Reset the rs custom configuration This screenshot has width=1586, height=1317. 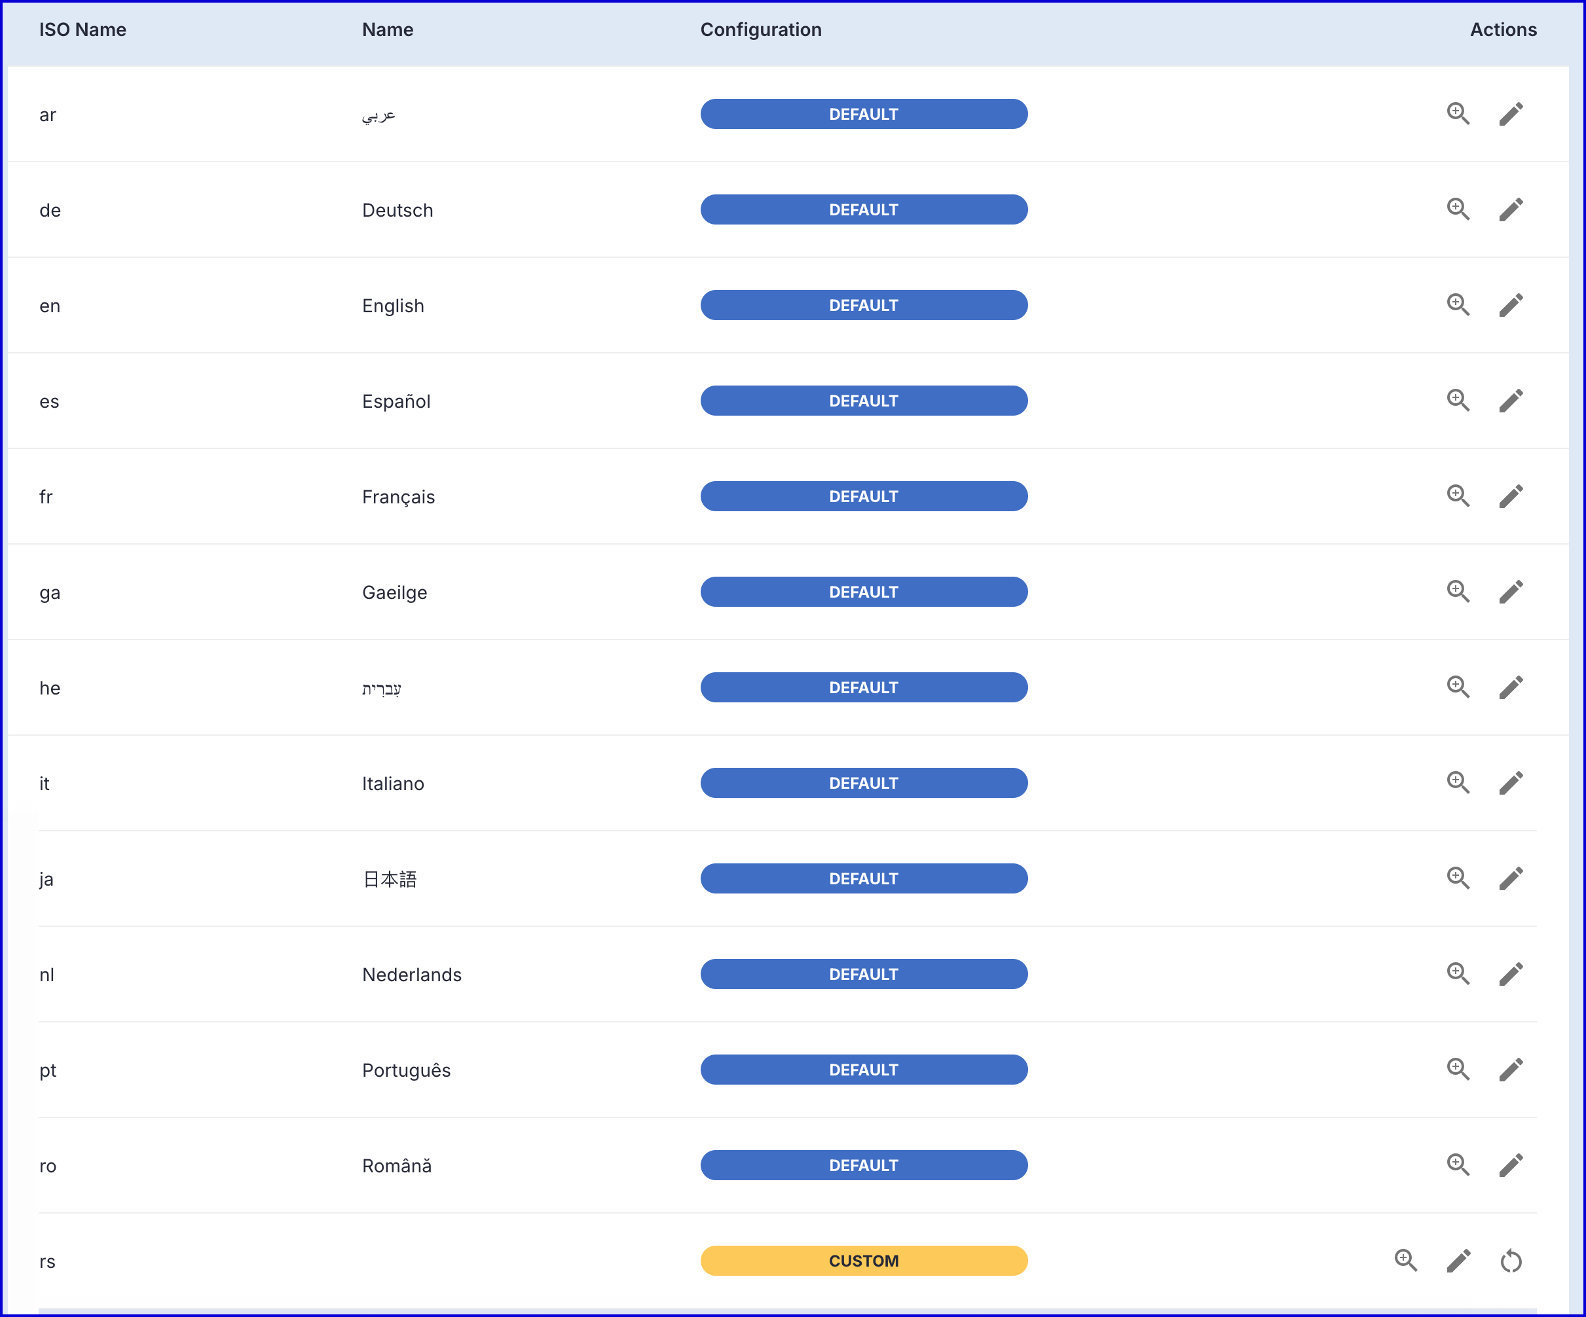(1511, 1261)
